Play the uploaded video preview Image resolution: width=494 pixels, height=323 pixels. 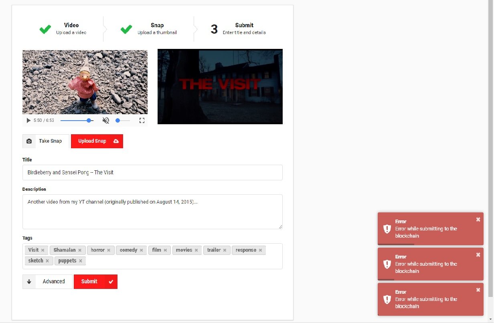point(28,120)
